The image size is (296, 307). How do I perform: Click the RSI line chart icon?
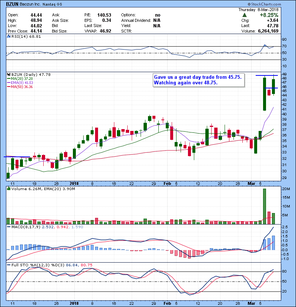pyautogui.click(x=9, y=36)
